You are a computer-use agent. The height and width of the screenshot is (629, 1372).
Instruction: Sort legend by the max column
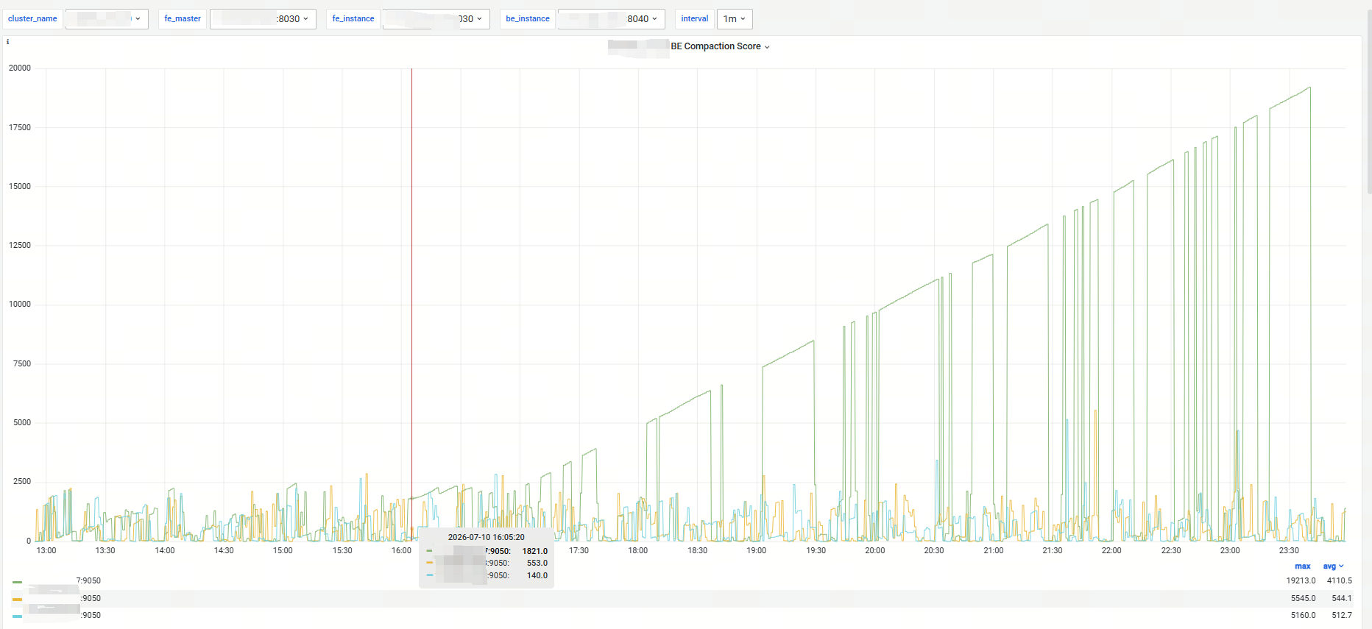tap(1302, 566)
